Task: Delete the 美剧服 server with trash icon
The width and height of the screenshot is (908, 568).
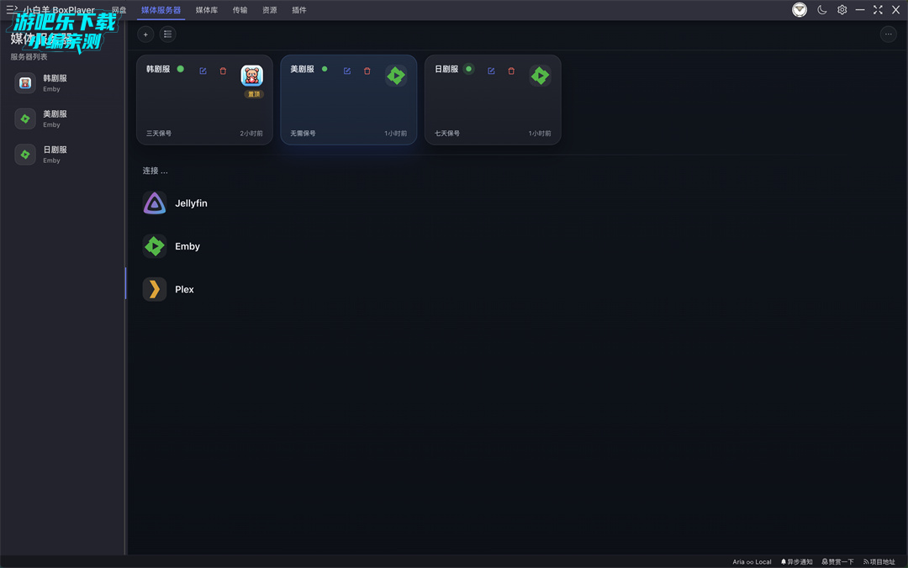Action: pos(367,71)
